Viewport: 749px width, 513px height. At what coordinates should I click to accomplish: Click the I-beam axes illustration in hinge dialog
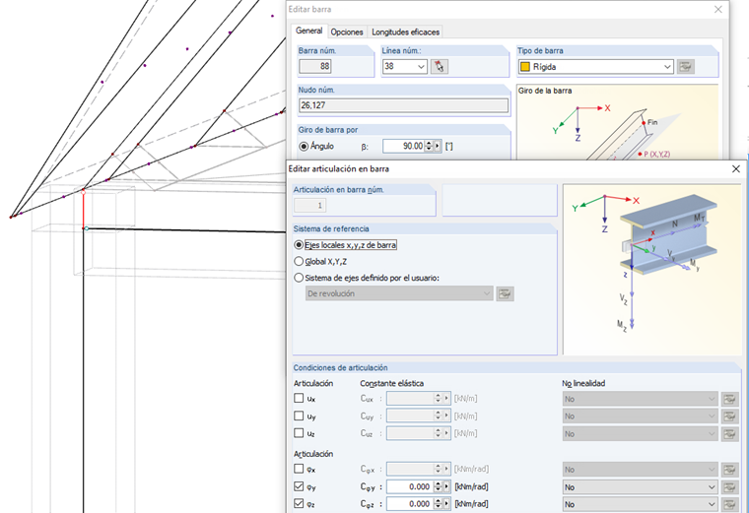[x=652, y=269]
